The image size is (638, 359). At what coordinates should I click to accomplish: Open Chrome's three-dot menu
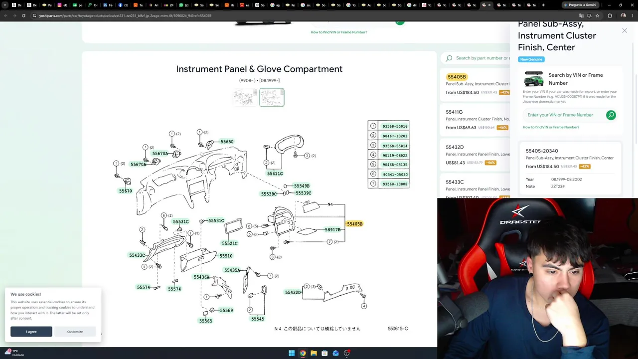pos(632,15)
